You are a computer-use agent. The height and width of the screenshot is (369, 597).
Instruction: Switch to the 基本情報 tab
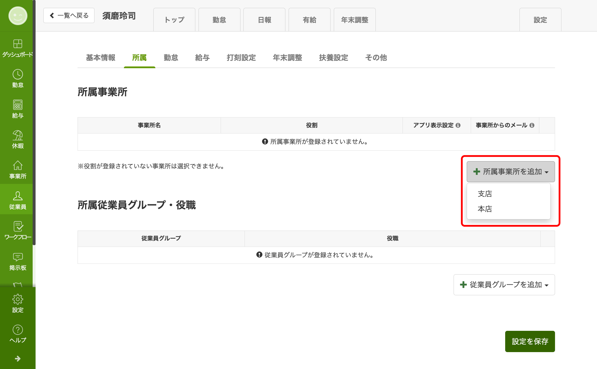point(101,58)
